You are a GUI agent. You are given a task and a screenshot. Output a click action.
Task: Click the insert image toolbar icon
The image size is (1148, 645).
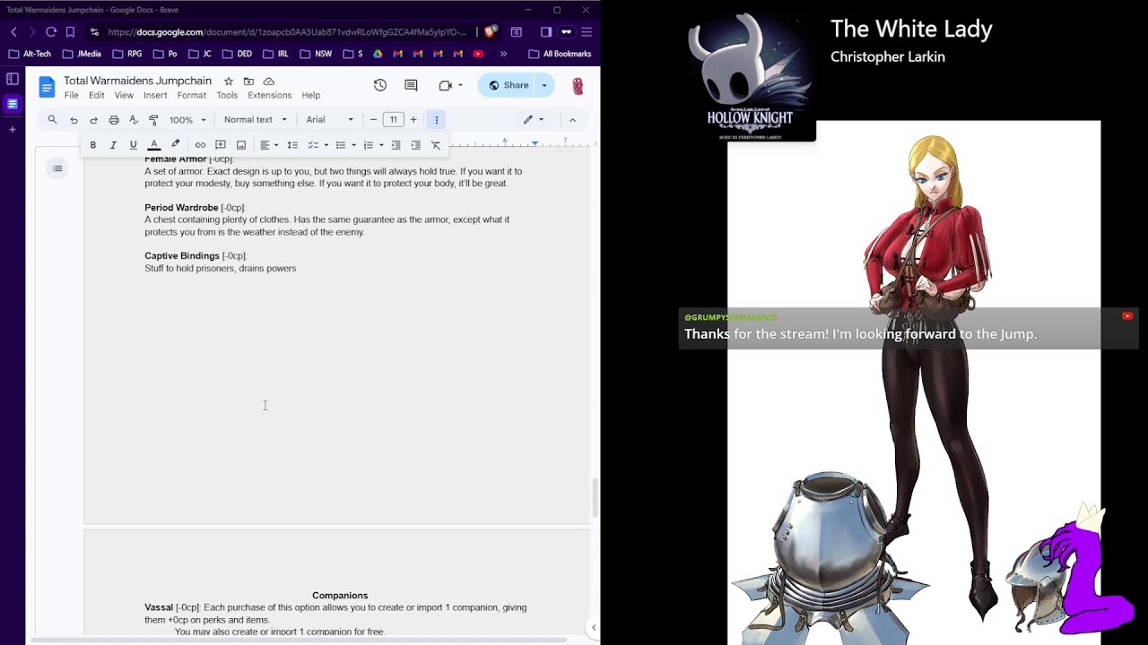pos(241,145)
